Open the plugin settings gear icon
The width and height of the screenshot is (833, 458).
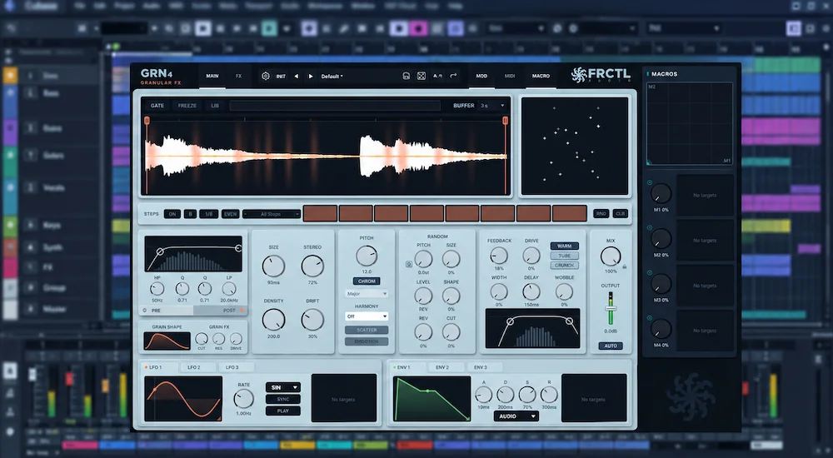coord(266,77)
